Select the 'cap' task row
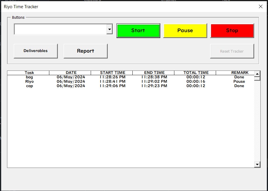This screenshot has height=191, width=268. [x=131, y=86]
